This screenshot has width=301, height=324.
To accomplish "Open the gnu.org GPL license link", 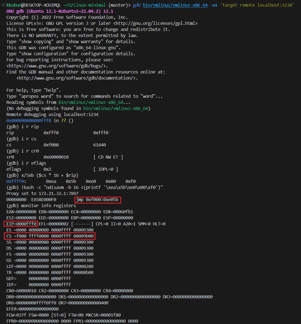I will [155, 23].
